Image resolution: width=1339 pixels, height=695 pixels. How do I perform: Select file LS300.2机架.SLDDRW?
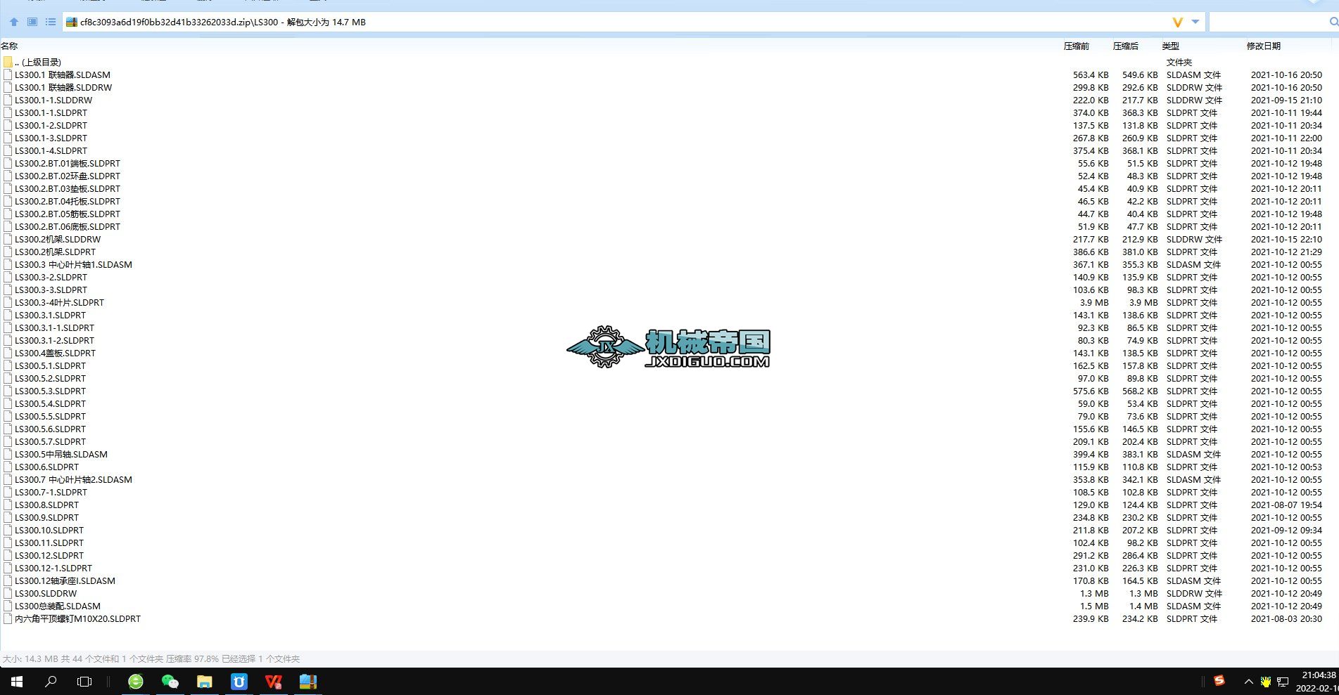[x=58, y=239]
